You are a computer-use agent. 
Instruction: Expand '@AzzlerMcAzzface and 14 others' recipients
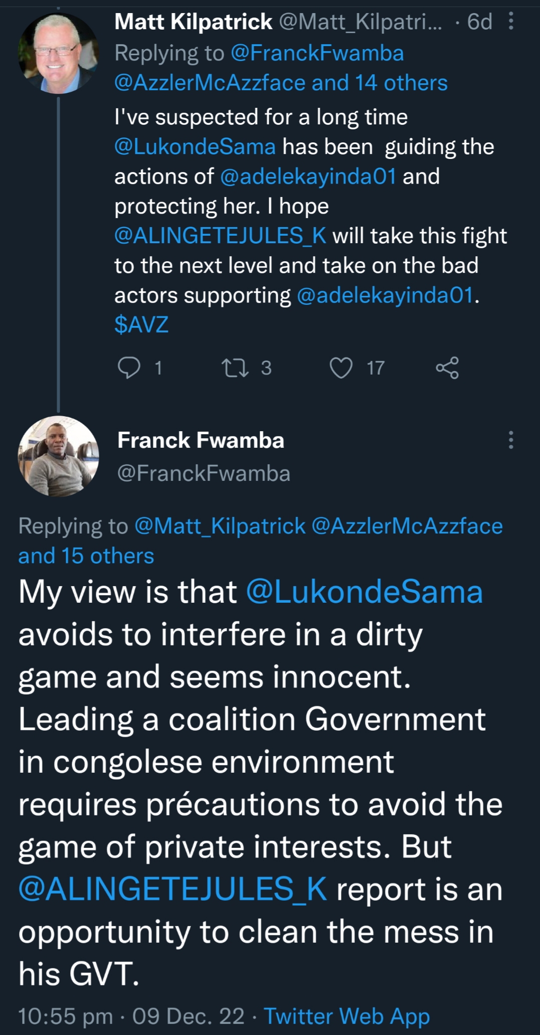point(281,83)
